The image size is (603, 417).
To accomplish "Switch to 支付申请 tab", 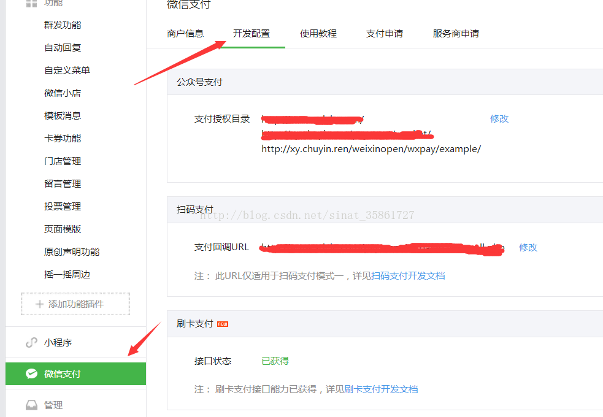I will (x=385, y=34).
